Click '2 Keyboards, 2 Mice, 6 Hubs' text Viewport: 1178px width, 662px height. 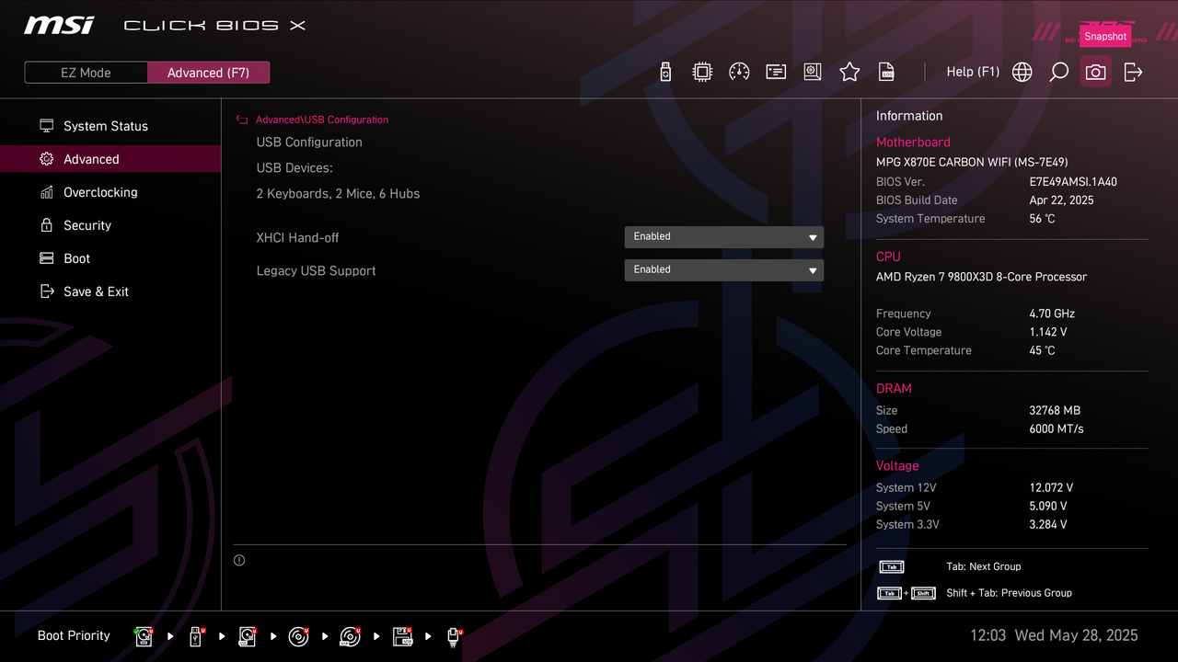click(338, 193)
